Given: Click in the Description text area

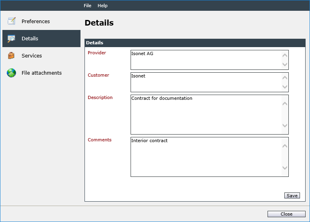Looking at the screenshot, I should tap(206, 115).
